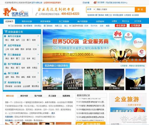Click in the keyword search input field
The width and height of the screenshot is (149, 125).
click(x=115, y=10)
